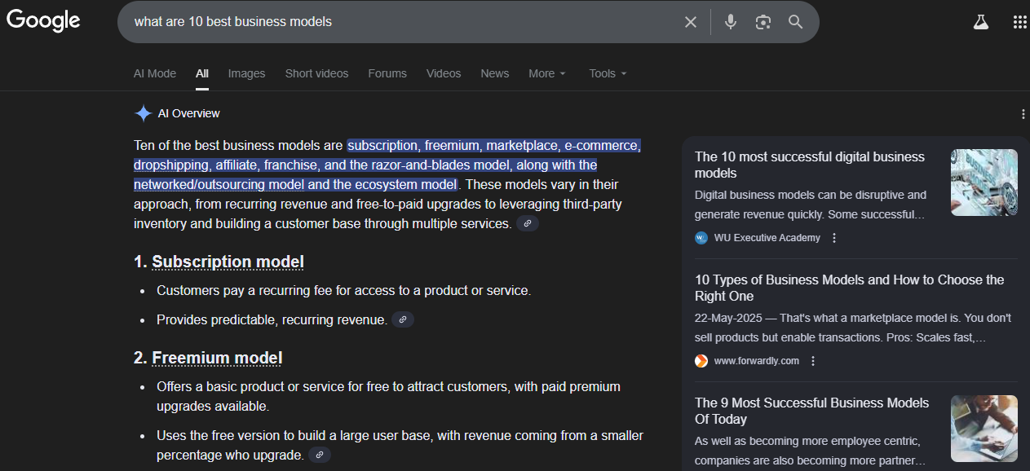Open '10 Types of Business Models' article

(849, 288)
